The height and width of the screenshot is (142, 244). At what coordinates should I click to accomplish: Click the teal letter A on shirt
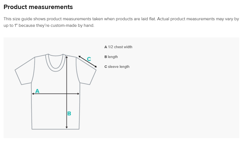tap(37, 91)
